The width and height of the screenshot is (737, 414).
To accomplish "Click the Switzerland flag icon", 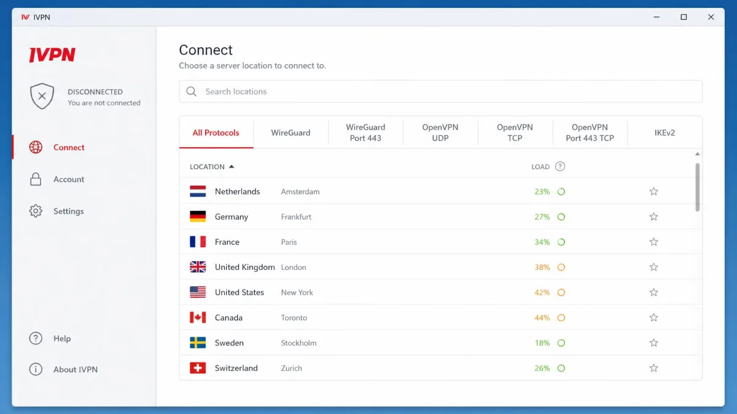I will 198,368.
